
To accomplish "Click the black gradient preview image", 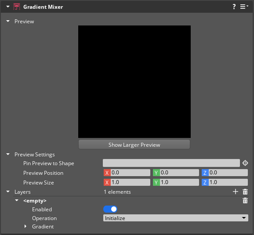I will (134, 82).
